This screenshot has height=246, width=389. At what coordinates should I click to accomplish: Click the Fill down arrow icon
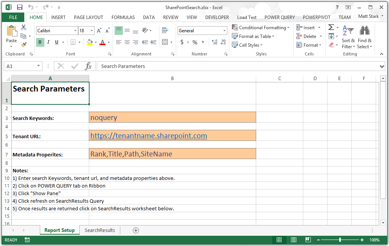point(331,36)
